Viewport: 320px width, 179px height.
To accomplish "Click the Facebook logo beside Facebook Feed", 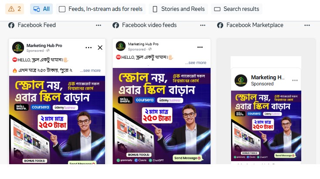I will pyautogui.click(x=11, y=25).
